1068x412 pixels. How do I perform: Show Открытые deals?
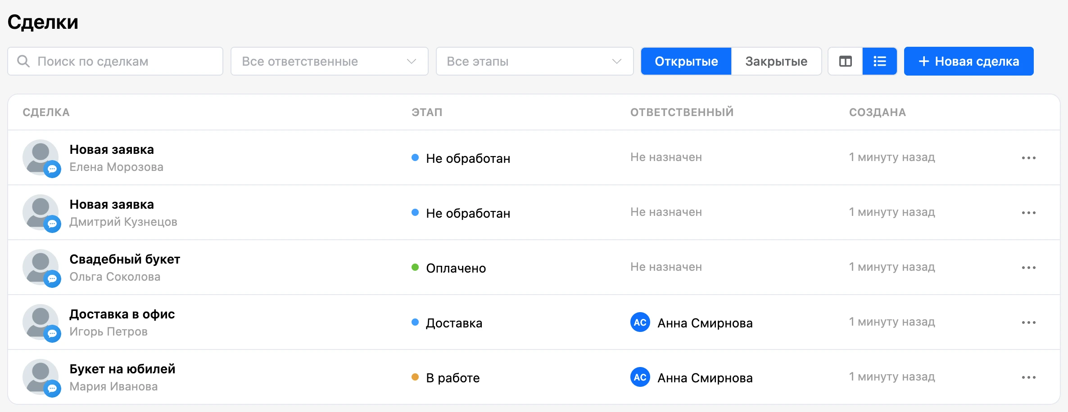pos(686,61)
